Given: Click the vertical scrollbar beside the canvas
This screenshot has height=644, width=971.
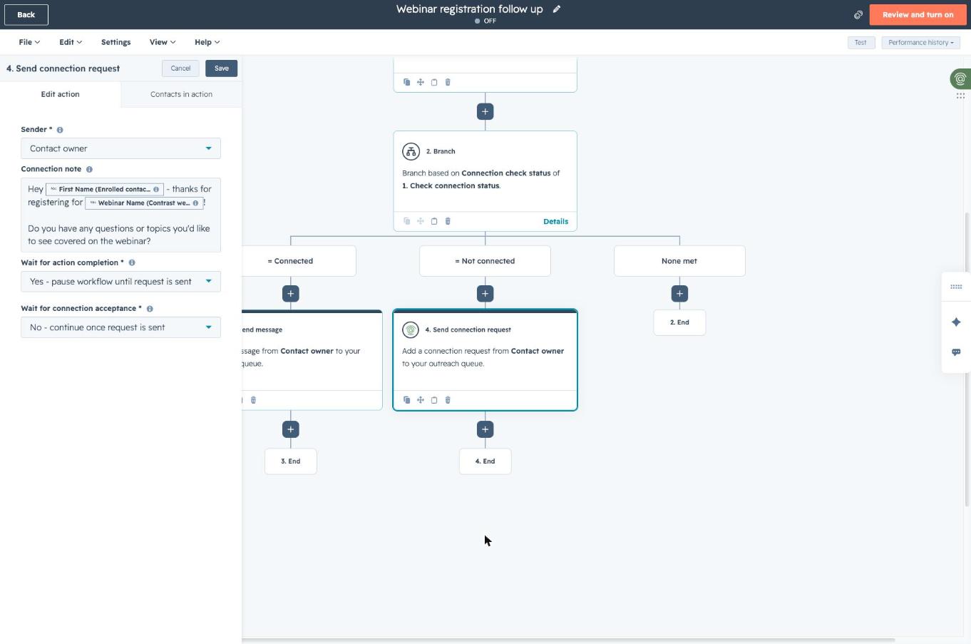Looking at the screenshot, I should pos(967,359).
